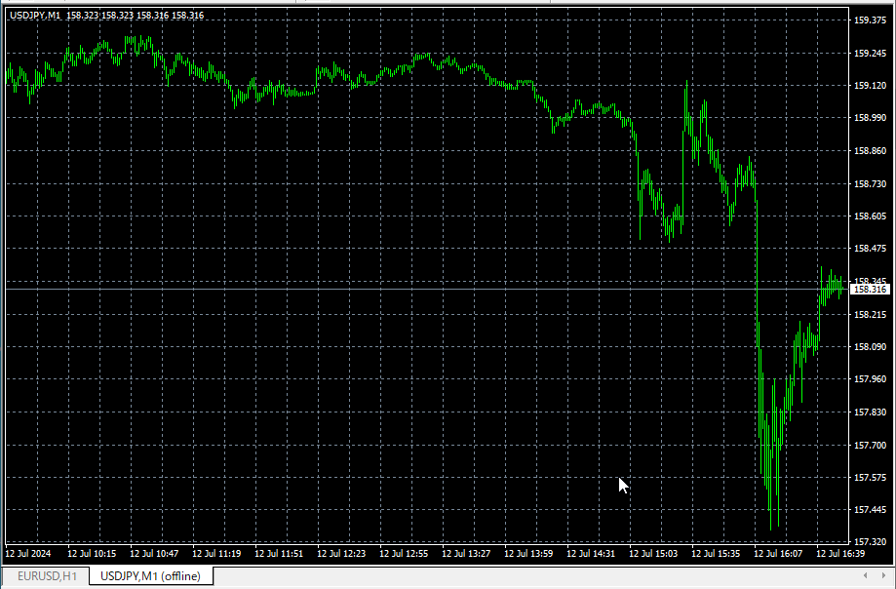The width and height of the screenshot is (896, 589).
Task: Select the USDJPY,M1 (offline) tab
Action: pos(150,576)
